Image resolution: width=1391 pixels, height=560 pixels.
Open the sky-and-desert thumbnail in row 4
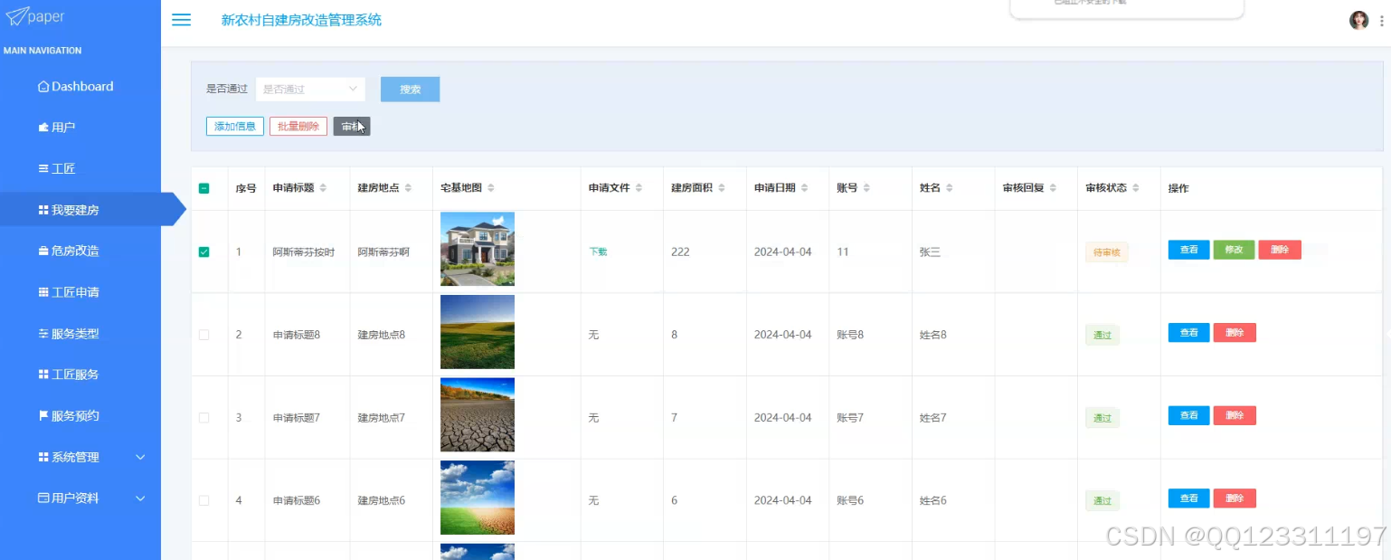478,498
